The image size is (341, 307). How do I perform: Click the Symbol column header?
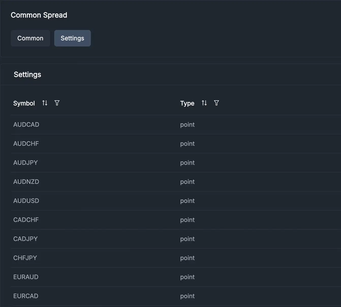tap(24, 103)
